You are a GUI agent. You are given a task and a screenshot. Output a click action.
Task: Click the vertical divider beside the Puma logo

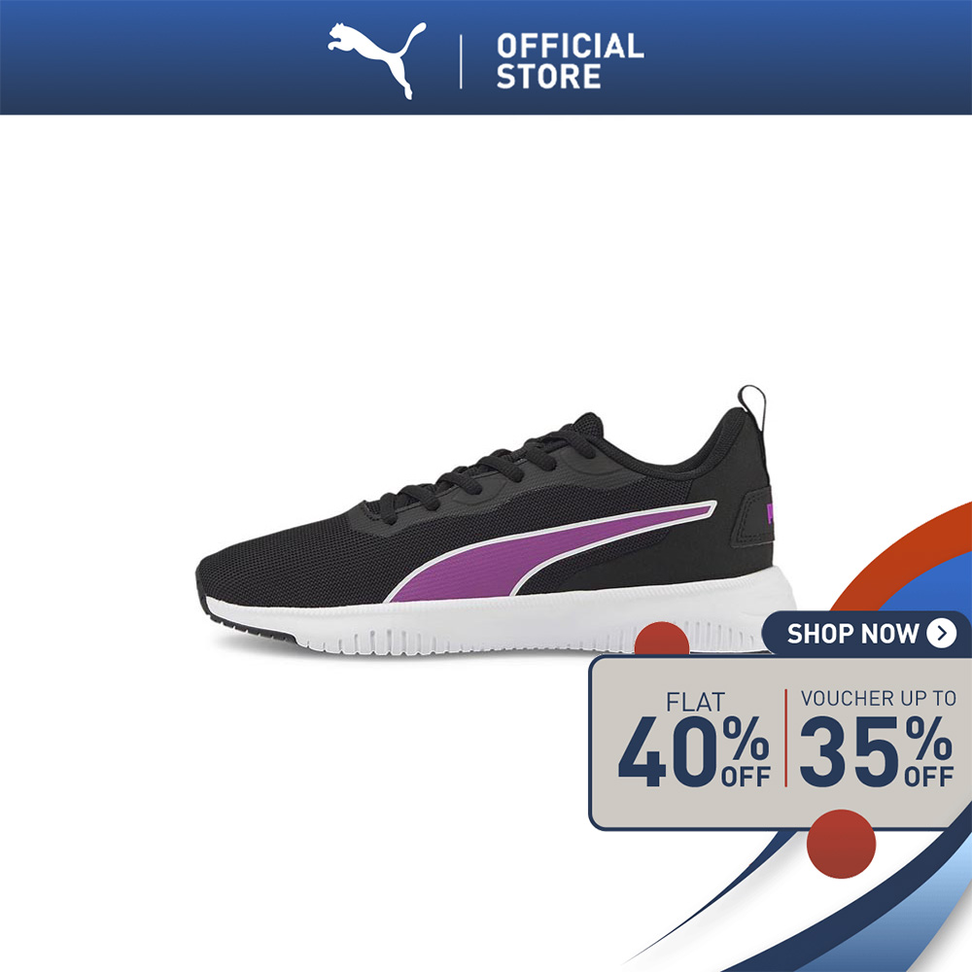coord(461,61)
